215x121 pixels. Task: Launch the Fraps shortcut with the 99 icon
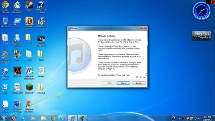pos(17,55)
